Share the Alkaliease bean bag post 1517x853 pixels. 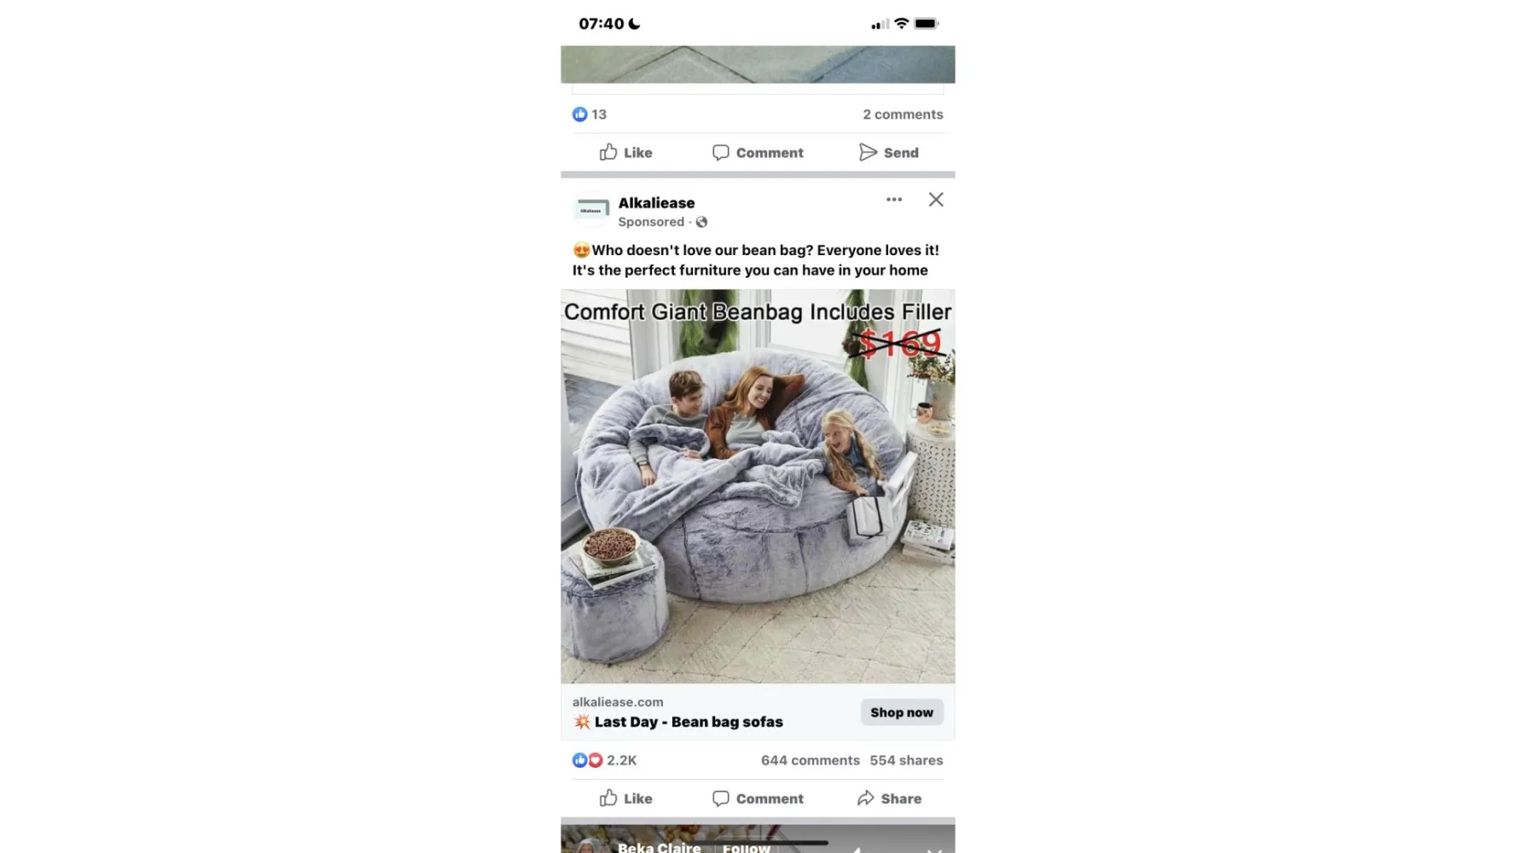[x=889, y=798]
